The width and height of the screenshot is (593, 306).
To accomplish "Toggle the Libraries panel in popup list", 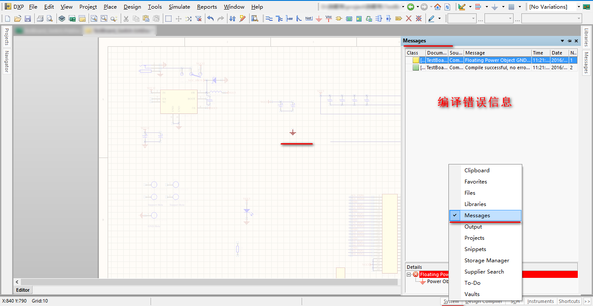I will [475, 204].
